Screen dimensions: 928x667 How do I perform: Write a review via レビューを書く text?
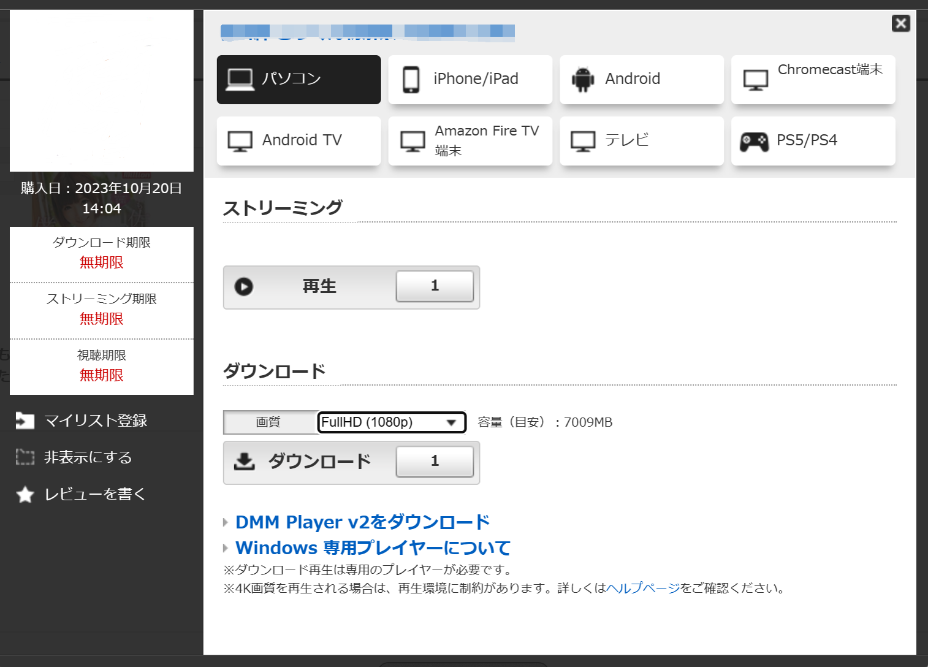click(x=95, y=494)
